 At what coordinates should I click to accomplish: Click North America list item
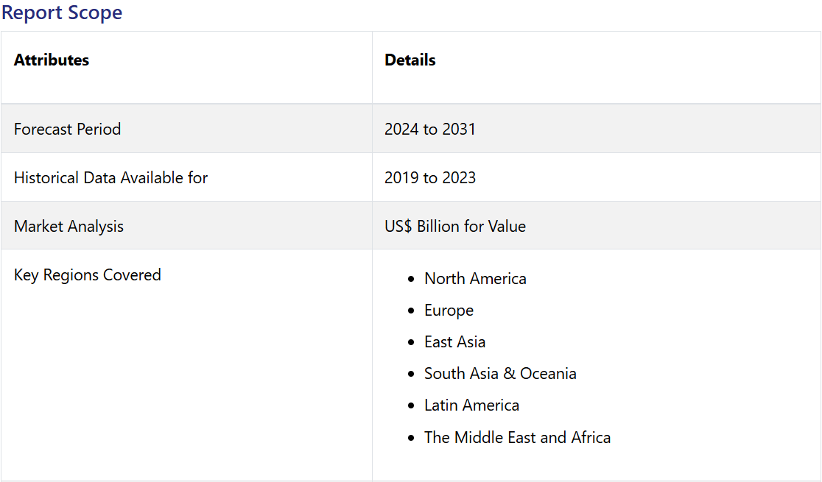coord(475,279)
